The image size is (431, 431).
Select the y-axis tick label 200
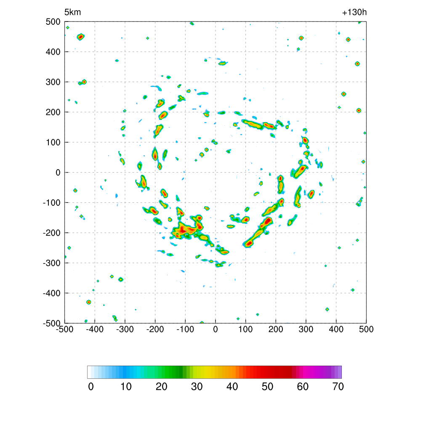tap(53, 112)
